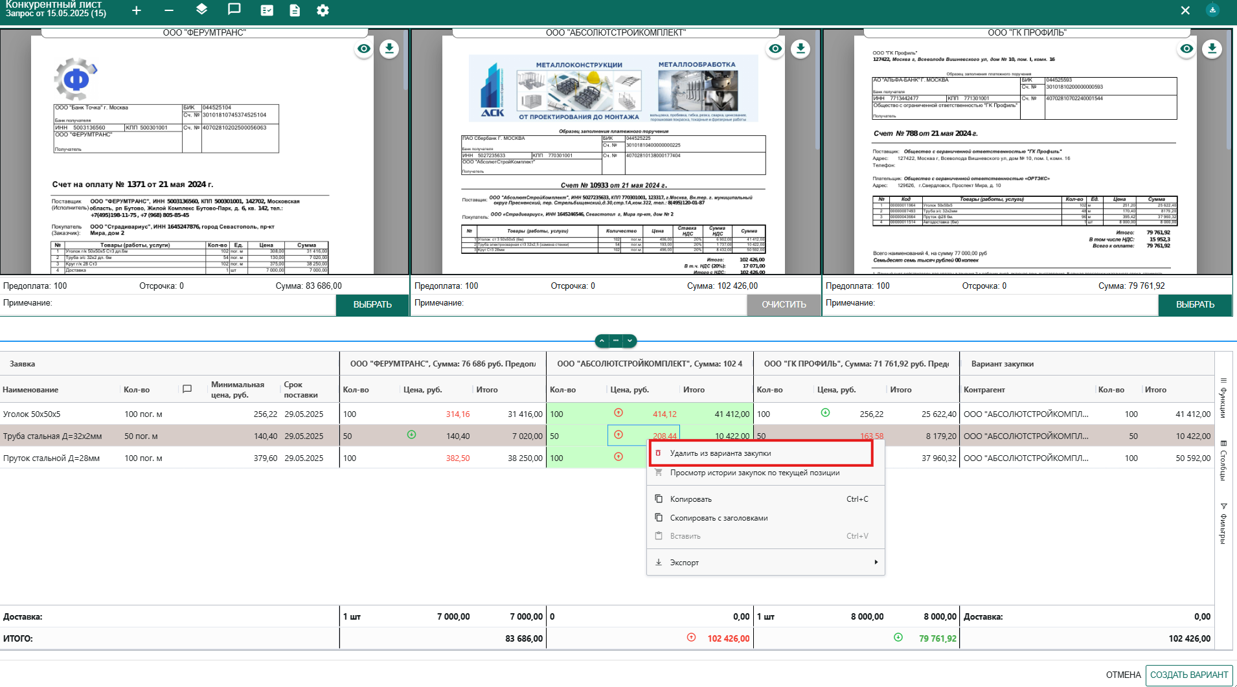Toggle preview eye for ФЕРУМТРАНС invoice
The image size is (1237, 687).
pyautogui.click(x=364, y=49)
